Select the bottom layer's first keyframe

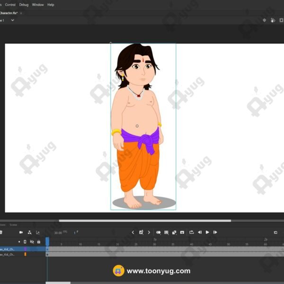(47, 255)
